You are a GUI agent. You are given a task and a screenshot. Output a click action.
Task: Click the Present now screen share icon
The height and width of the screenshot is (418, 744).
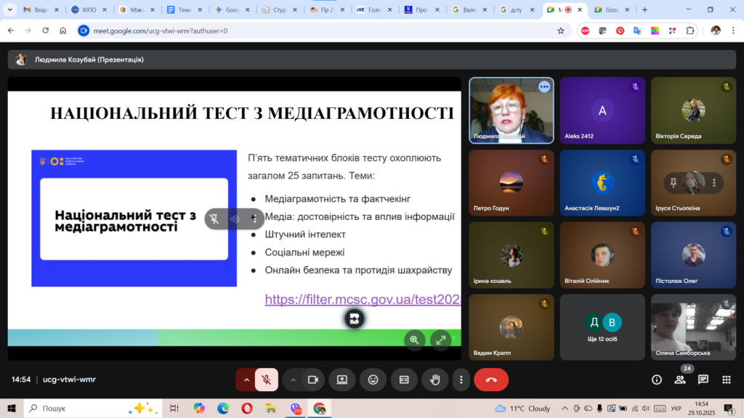tap(342, 380)
